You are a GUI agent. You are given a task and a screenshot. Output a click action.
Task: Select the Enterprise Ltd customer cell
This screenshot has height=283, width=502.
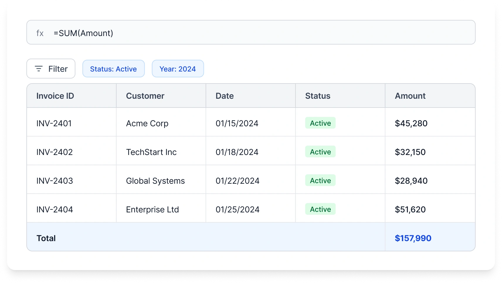161,208
